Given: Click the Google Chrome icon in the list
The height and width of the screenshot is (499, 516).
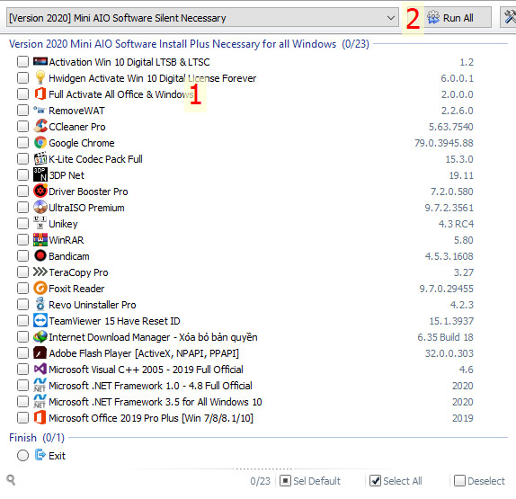Looking at the screenshot, I should click(x=40, y=143).
